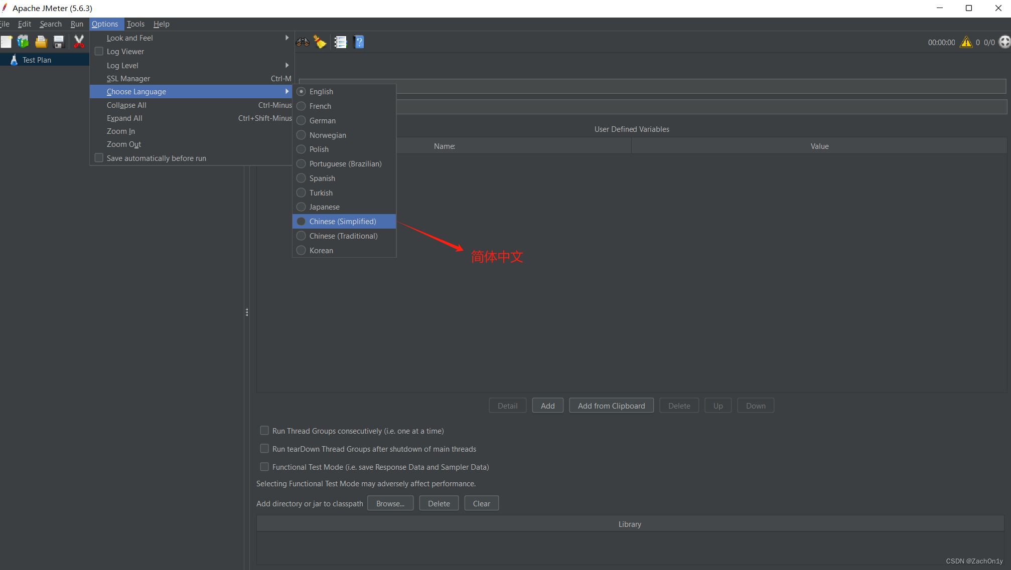The width and height of the screenshot is (1011, 570).
Task: Click the Library column header
Action: [x=630, y=524]
